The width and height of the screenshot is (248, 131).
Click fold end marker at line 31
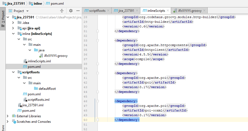click(97, 31)
